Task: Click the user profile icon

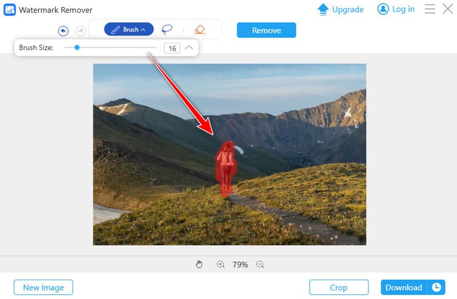Action: coord(383,9)
